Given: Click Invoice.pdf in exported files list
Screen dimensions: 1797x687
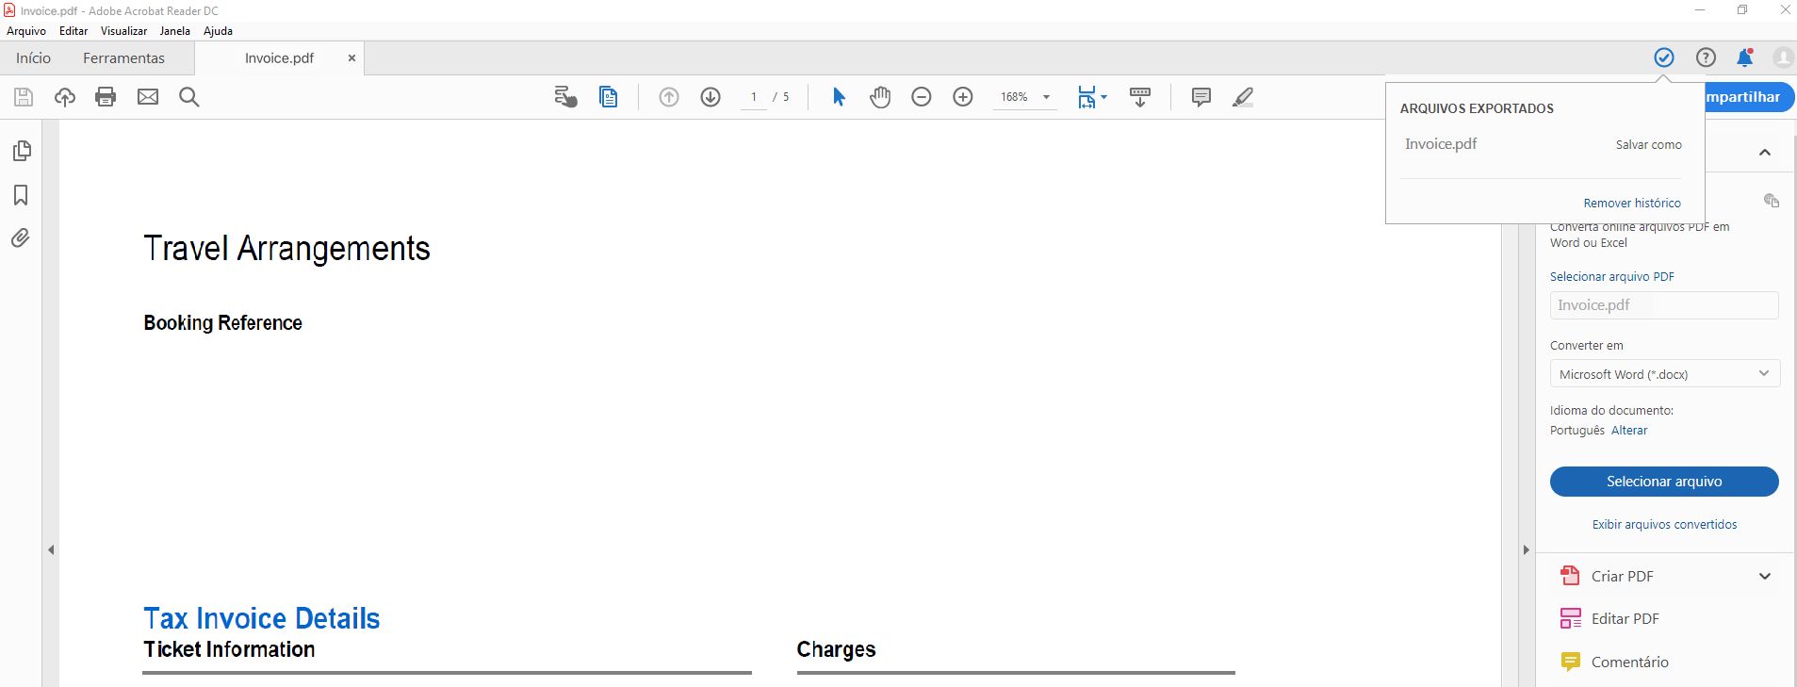Looking at the screenshot, I should coord(1441,143).
